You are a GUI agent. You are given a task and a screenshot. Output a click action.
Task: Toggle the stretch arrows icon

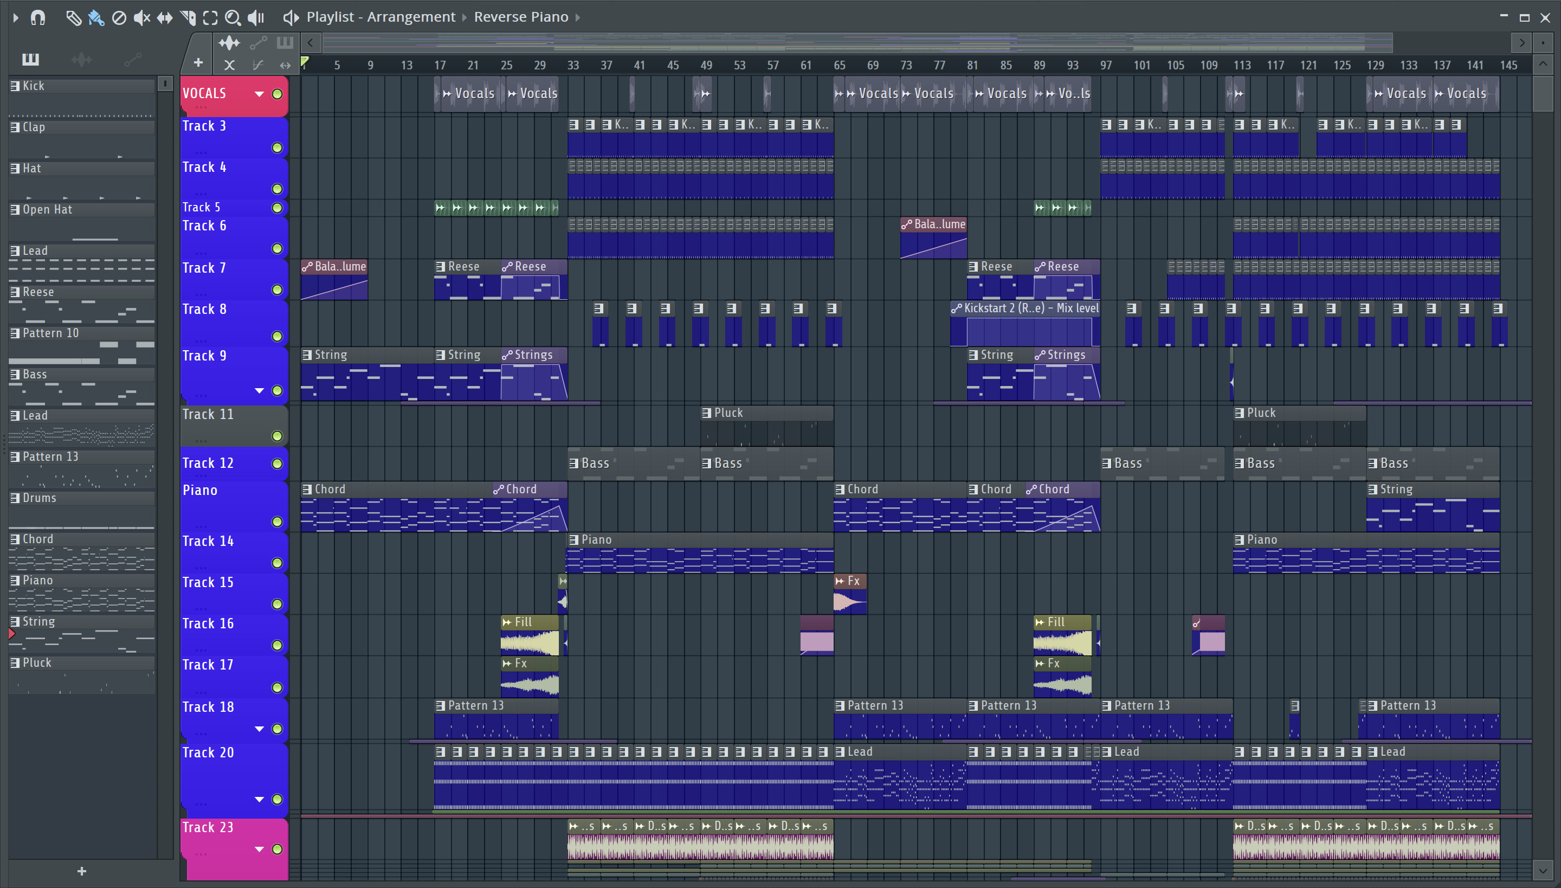pos(285,65)
